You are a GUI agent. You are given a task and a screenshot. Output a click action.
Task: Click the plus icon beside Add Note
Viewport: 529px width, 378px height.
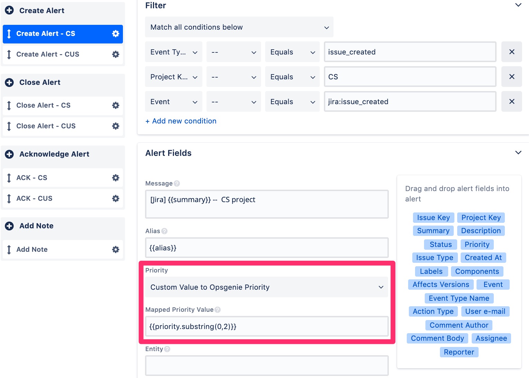pyautogui.click(x=9, y=226)
